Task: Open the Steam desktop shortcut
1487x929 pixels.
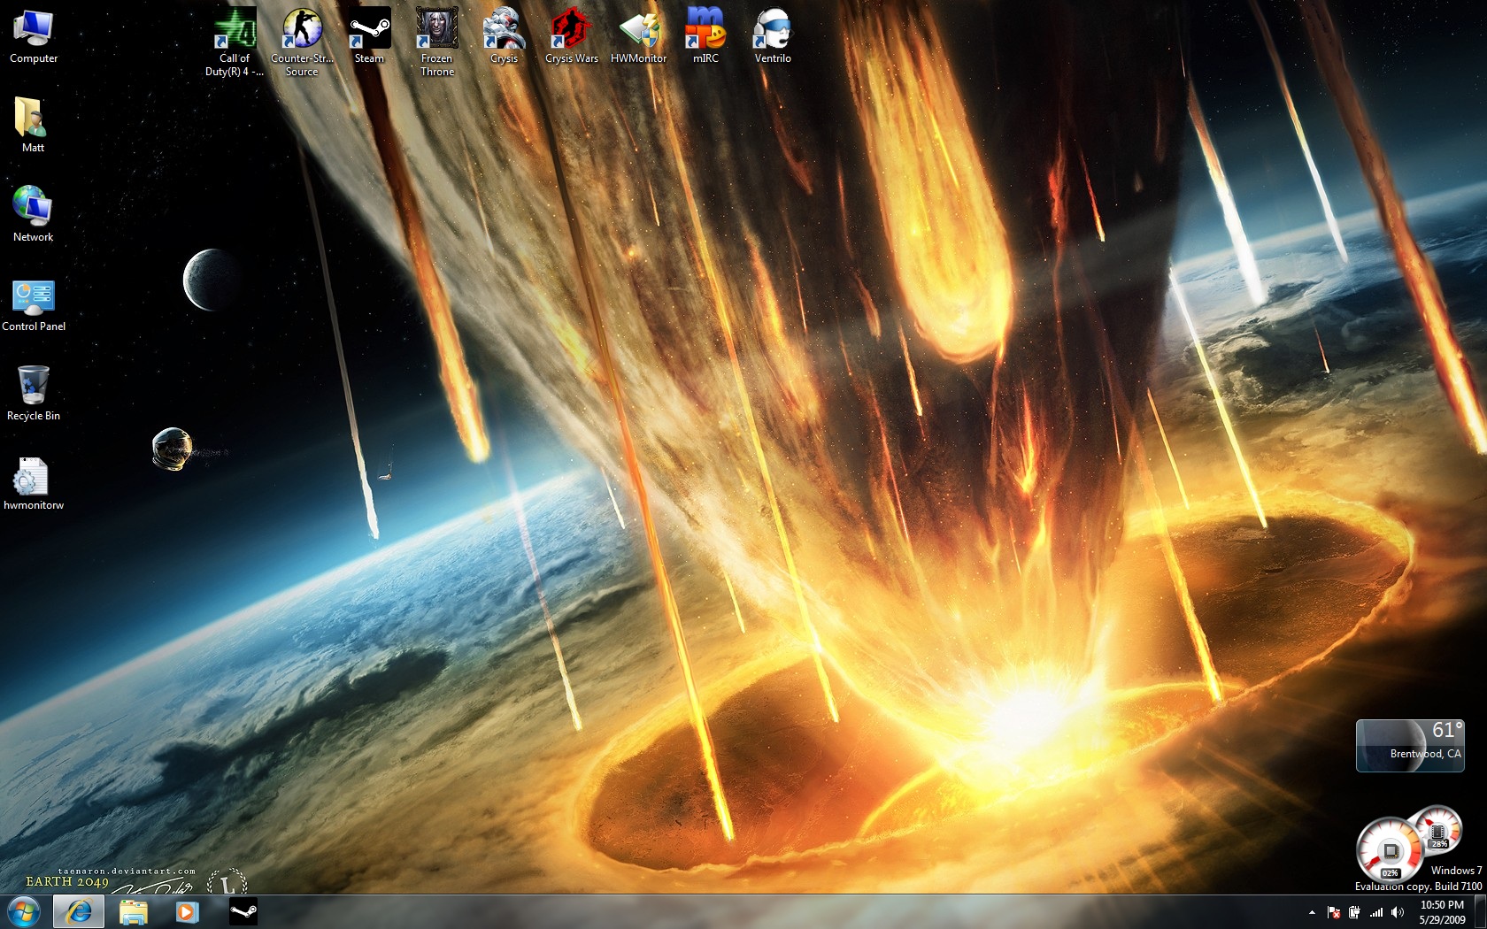Action: [369, 37]
